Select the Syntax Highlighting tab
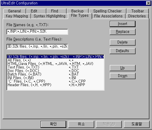The height and width of the screenshot is (130, 152). (x=50, y=16)
